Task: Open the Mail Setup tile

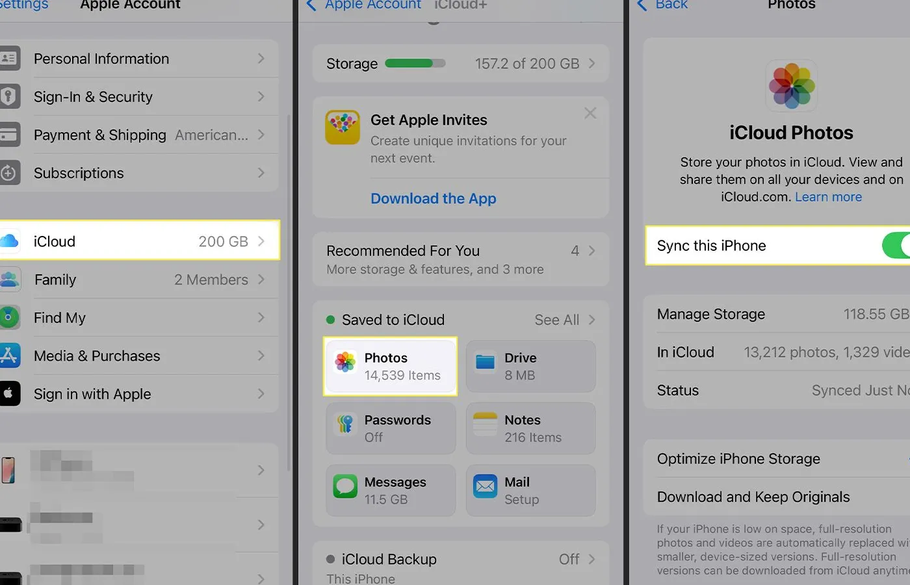Action: tap(530, 490)
